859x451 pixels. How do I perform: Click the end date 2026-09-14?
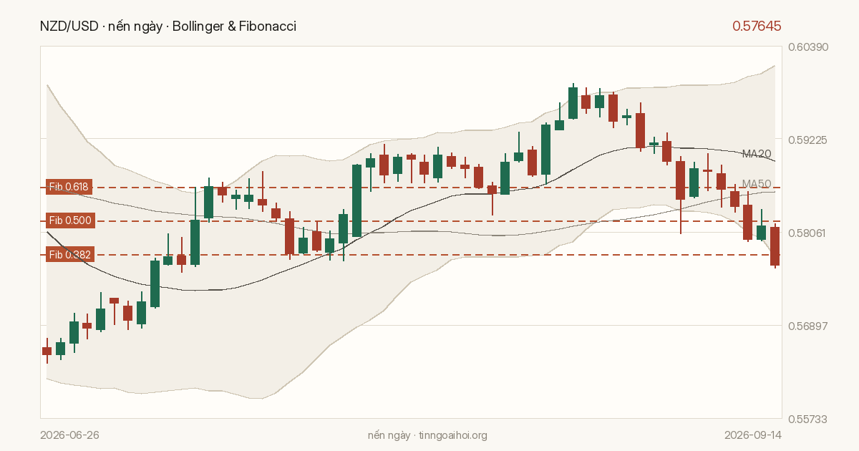pos(752,435)
